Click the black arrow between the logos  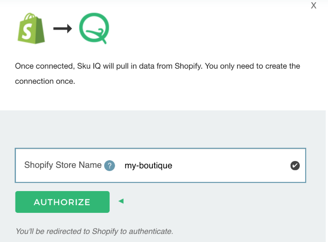pos(63,29)
